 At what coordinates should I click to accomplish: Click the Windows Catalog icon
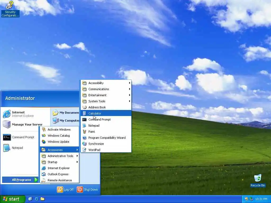click(44, 136)
